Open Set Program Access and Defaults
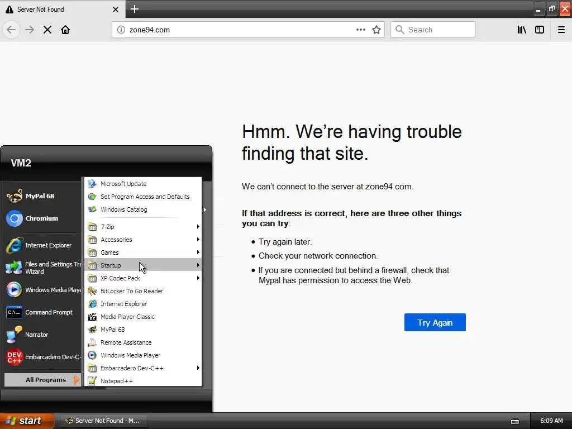The height and width of the screenshot is (429, 572). click(143, 197)
